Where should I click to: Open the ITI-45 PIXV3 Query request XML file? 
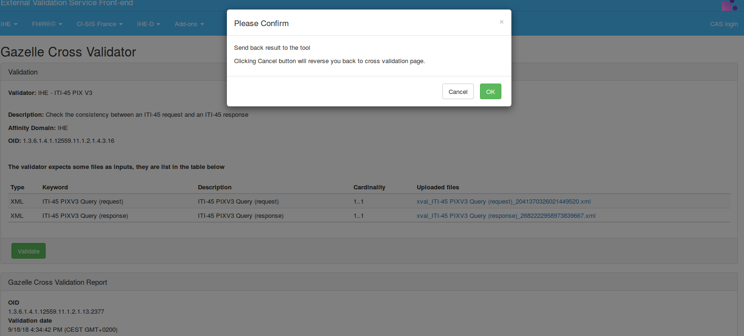coord(503,201)
